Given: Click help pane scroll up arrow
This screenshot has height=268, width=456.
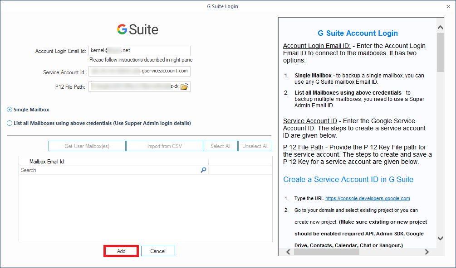Looking at the screenshot, I should click(440, 28).
